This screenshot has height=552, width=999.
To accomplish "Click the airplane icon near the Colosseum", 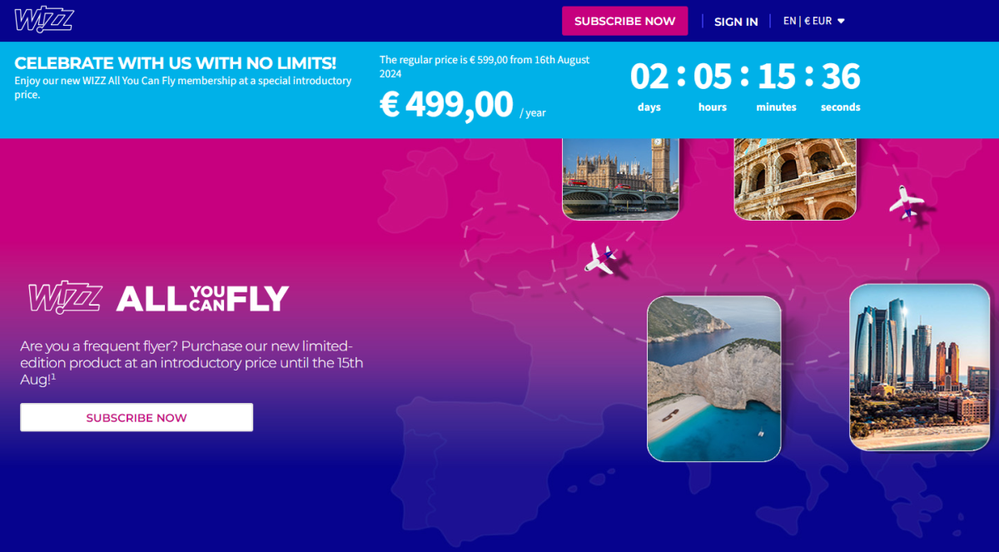I will 907,202.
